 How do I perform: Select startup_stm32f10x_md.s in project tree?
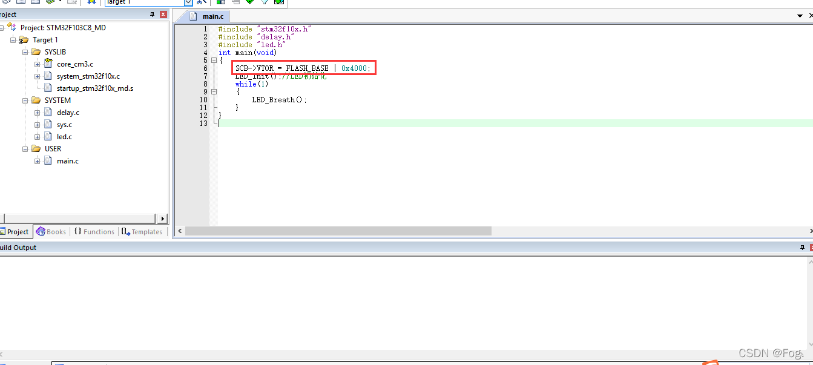click(95, 88)
